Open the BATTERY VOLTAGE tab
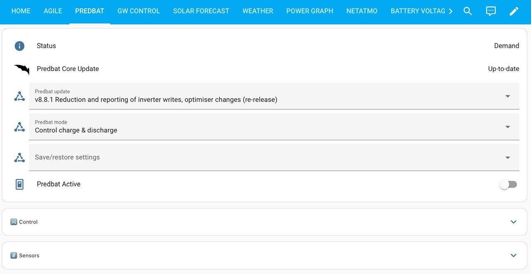 tap(418, 11)
